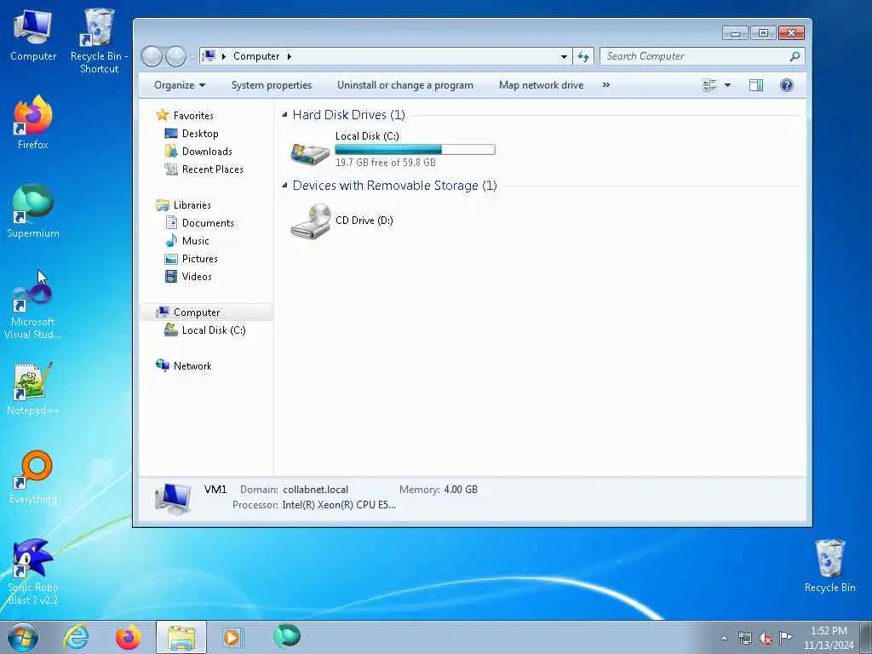Viewport: 872px width, 654px height.
Task: Click the Search Computer input field
Action: 694,56
